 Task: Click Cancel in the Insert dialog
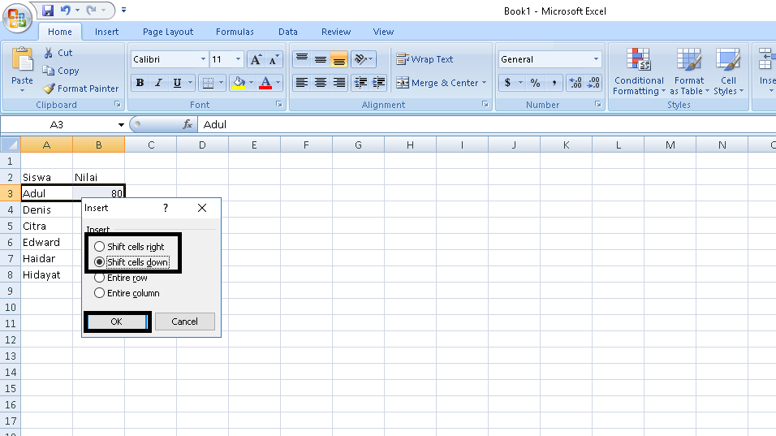[184, 322]
